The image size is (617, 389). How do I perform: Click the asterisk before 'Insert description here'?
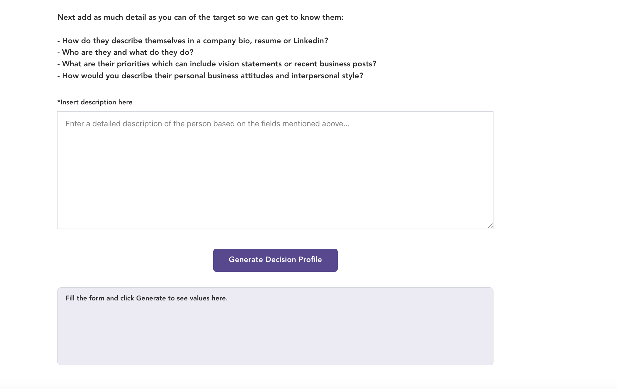pyautogui.click(x=59, y=102)
